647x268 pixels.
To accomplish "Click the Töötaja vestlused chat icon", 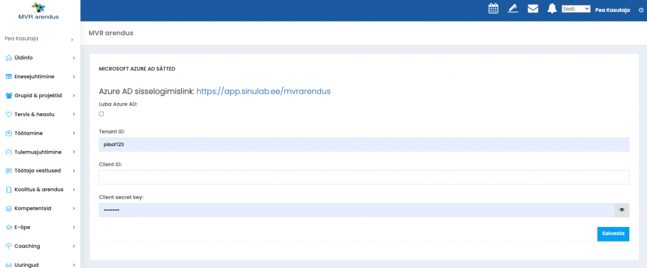I will click(9, 171).
